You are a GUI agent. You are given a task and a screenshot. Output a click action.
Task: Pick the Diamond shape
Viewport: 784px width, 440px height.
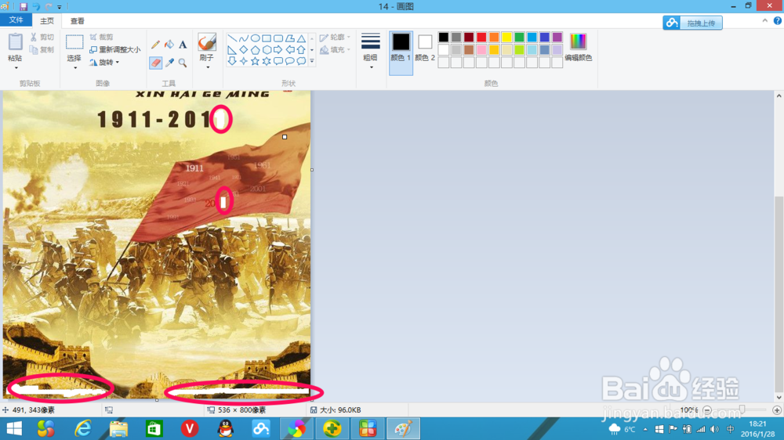(244, 49)
